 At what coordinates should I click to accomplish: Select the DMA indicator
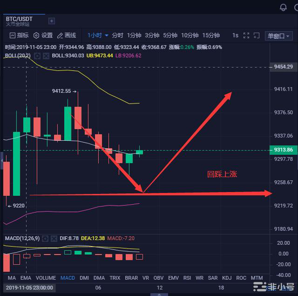tap(99, 278)
